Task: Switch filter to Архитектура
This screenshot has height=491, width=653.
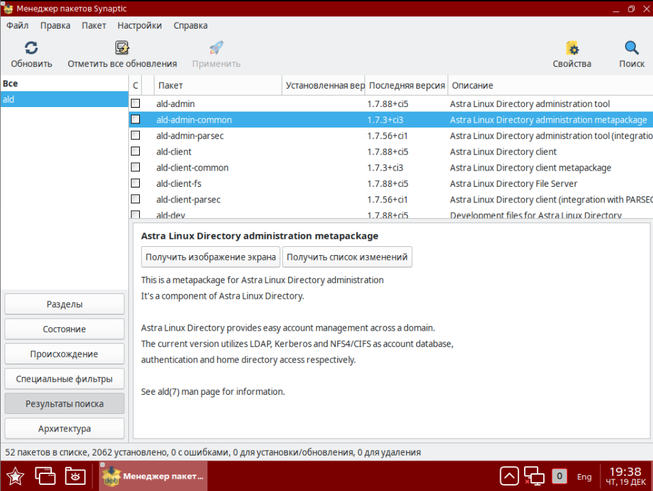Action: [65, 428]
